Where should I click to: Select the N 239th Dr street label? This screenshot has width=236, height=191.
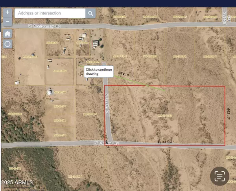click(x=107, y=104)
